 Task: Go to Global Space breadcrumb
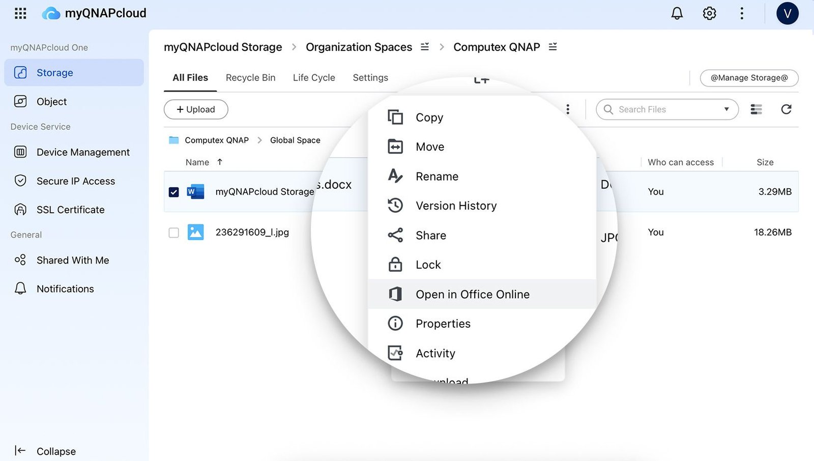(295, 140)
